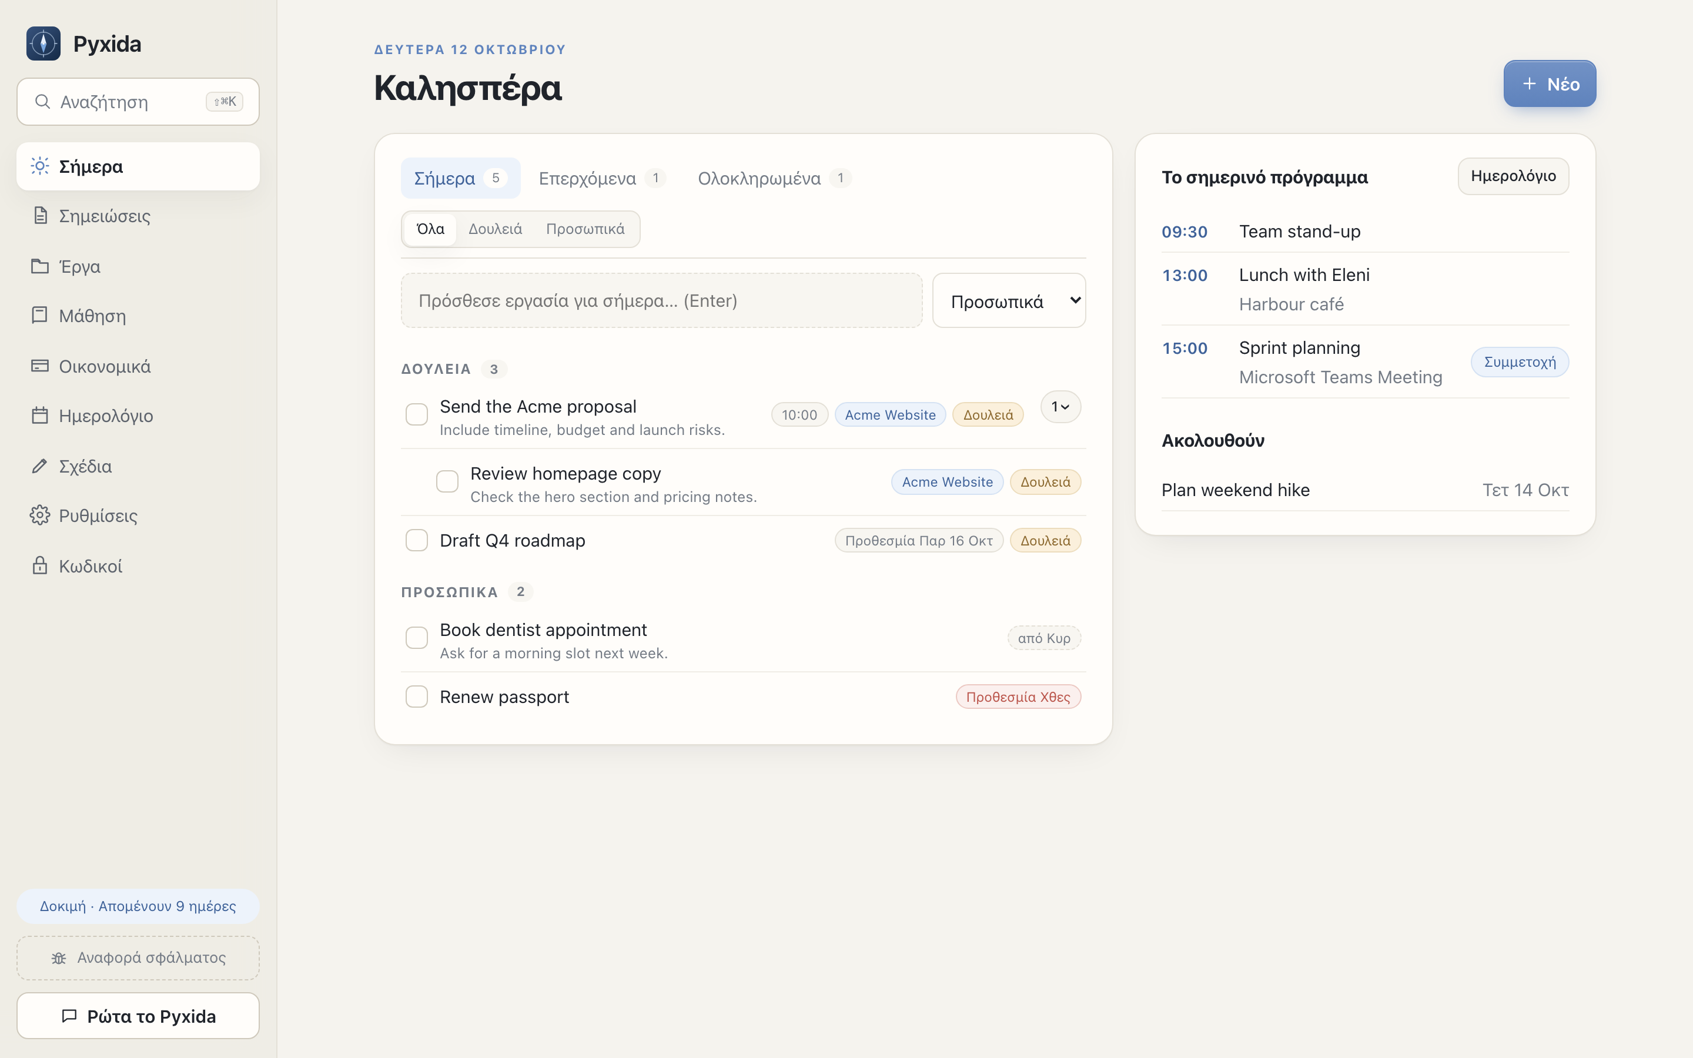The image size is (1693, 1058).
Task: Click the plus icon on the Νέο button
Action: pos(1530,84)
